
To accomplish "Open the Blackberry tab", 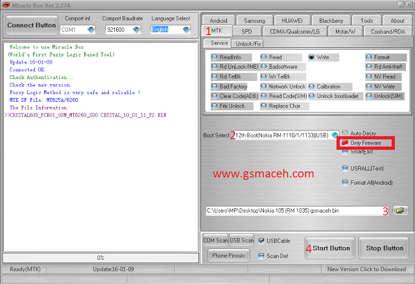I will (x=331, y=21).
